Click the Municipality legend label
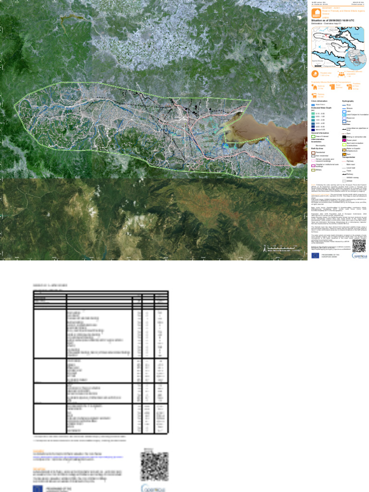The width and height of the screenshot is (369, 492). pos(320,146)
